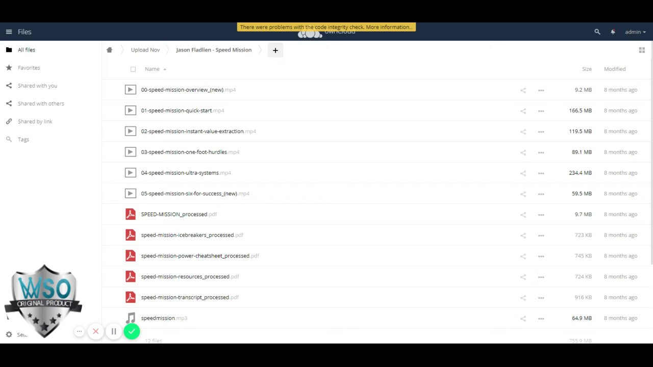Open recorder three-dots options
Screen dimensions: 653x367
pos(79,331)
